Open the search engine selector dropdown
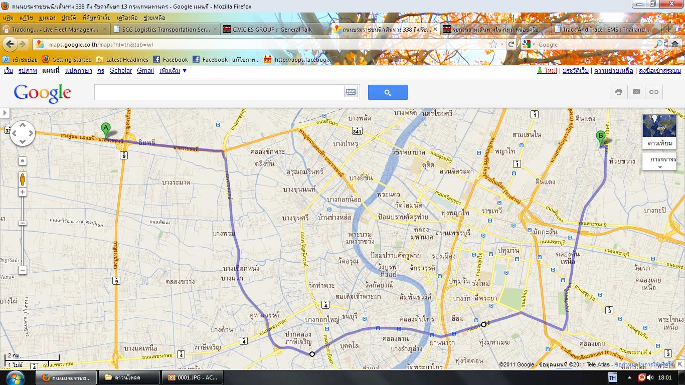The image size is (685, 385). coord(529,44)
